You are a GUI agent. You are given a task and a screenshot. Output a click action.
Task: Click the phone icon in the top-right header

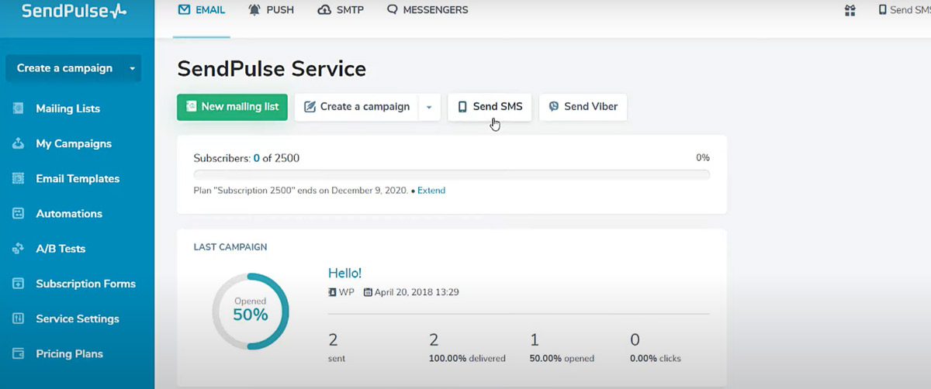pos(883,10)
